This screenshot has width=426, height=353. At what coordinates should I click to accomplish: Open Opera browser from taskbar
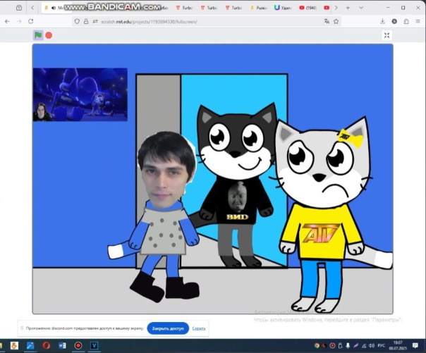tap(47, 346)
